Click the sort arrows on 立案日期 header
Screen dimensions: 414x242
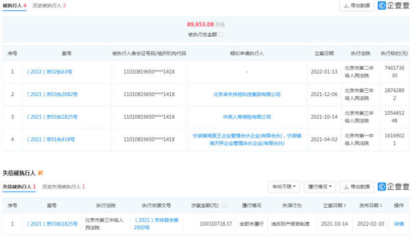(344, 205)
